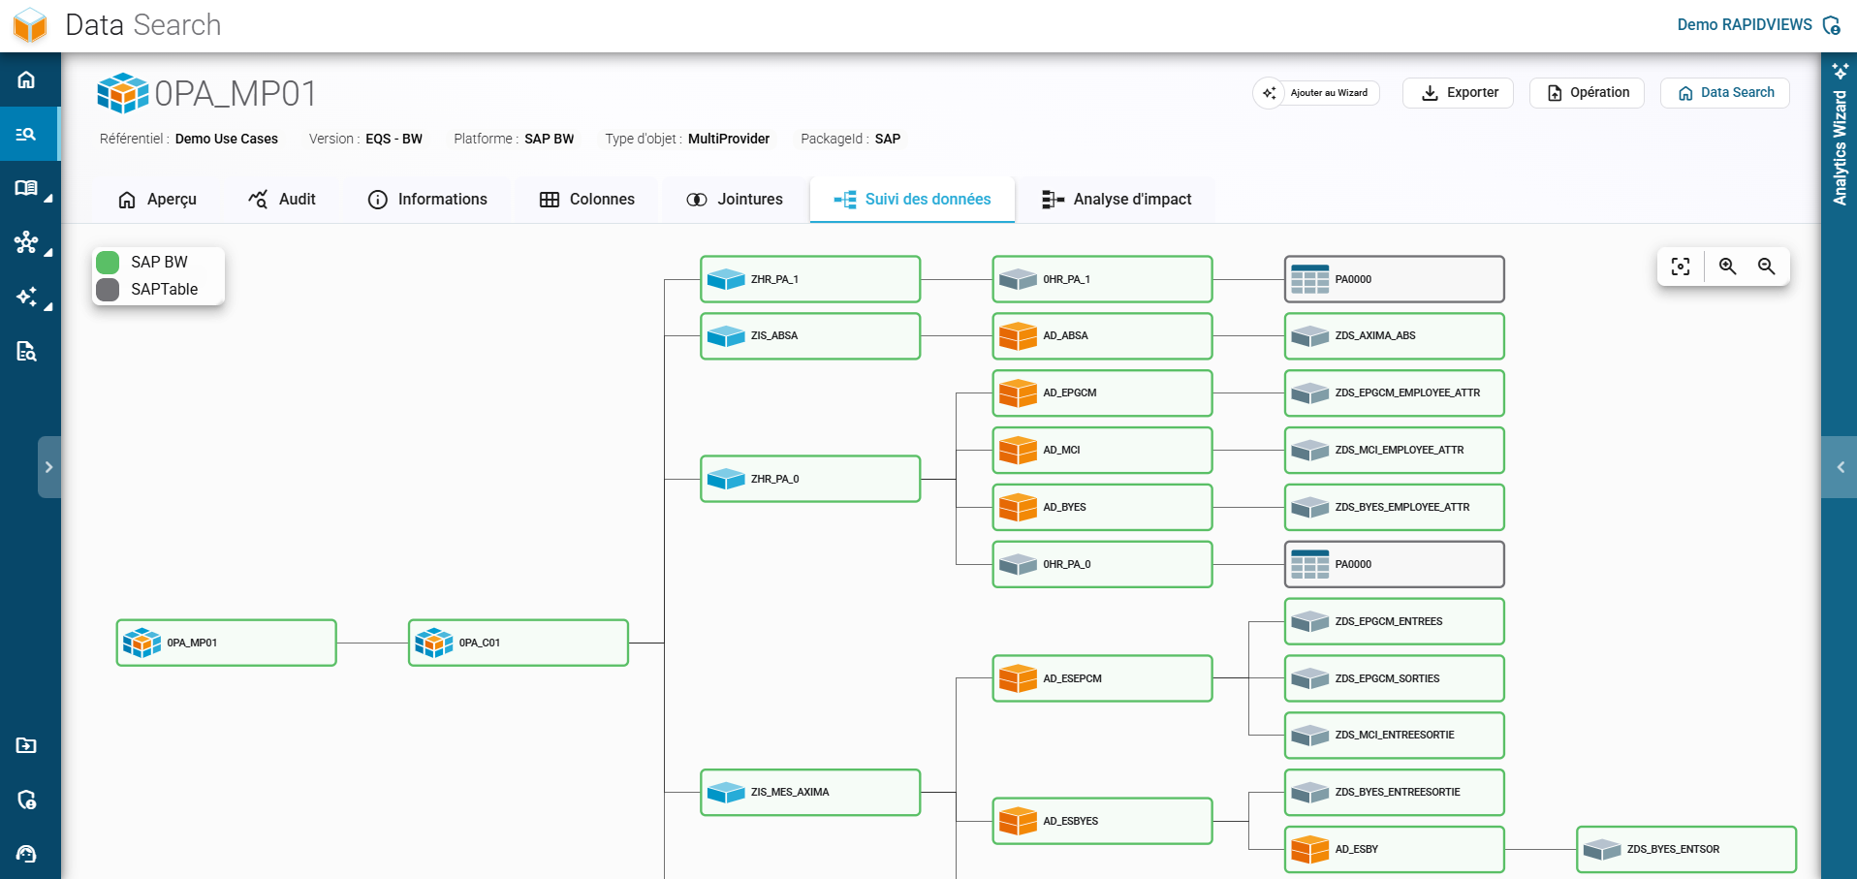
Task: Select the ZDS_EPGCM_SORTIES node
Action: 1395,678
